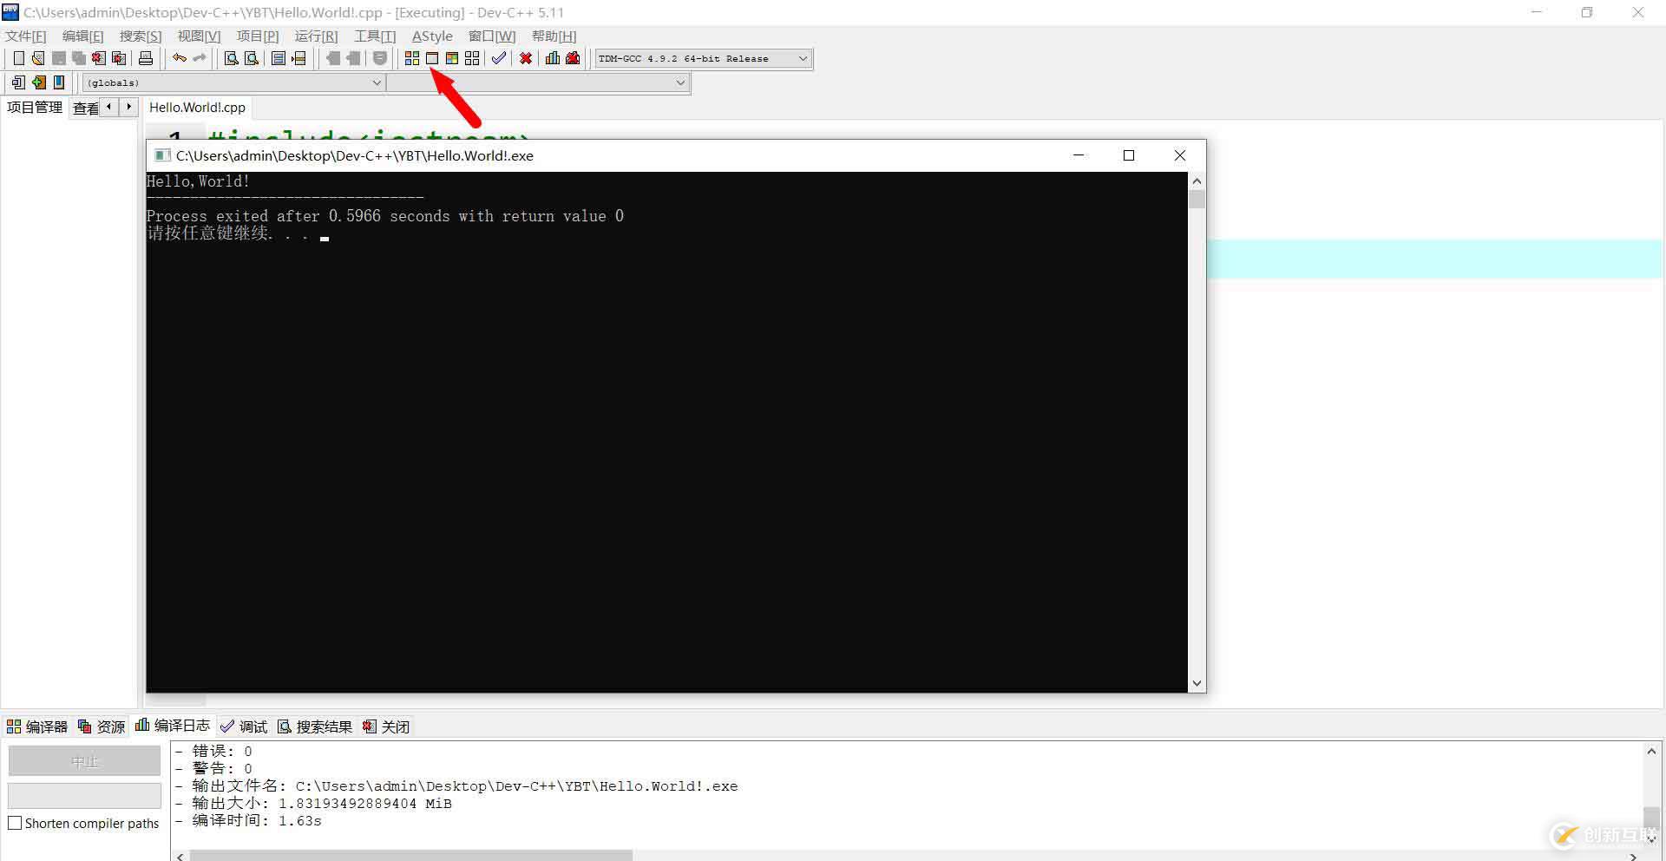Click the Compile and Run icon
Image resolution: width=1666 pixels, height=861 pixels.
452,58
